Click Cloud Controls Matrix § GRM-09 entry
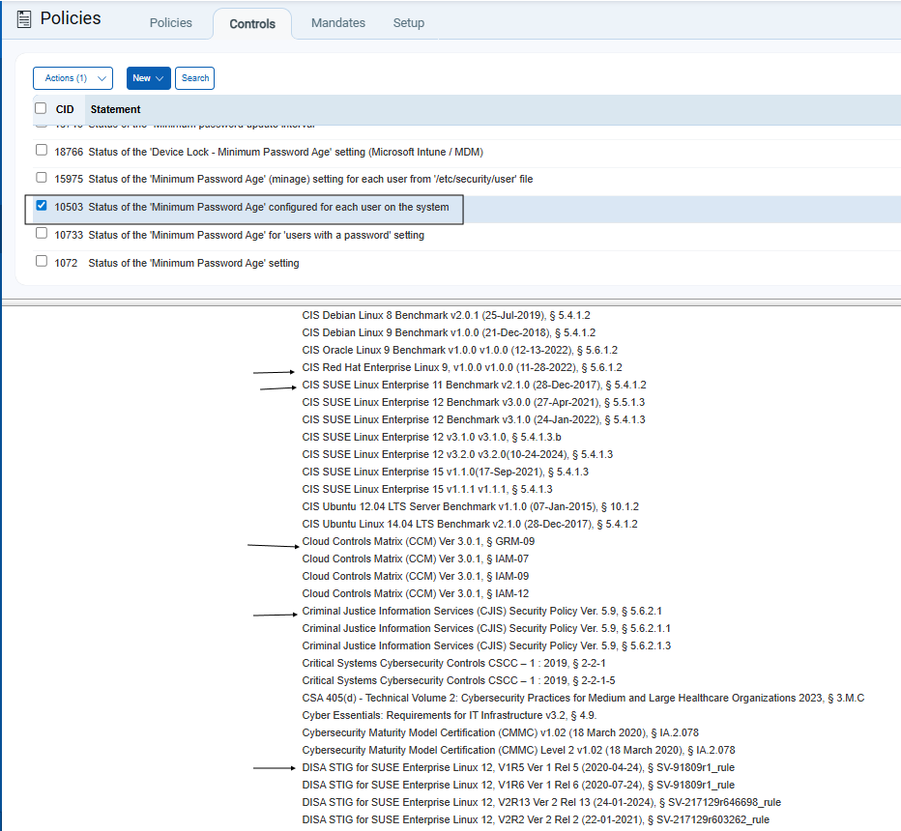This screenshot has height=831, width=901. pos(419,541)
